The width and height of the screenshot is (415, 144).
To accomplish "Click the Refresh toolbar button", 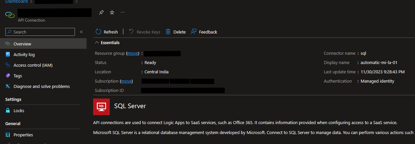I will pyautogui.click(x=107, y=32).
